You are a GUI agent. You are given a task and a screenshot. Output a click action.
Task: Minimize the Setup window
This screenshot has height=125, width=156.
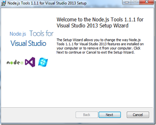(127, 2)
